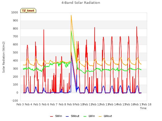The image size is (162, 121).
Task: Click the 400 y-axis tick label
Action: click(15, 60)
